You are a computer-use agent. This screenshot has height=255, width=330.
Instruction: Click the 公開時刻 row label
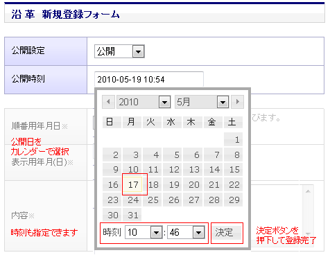tap(28, 79)
